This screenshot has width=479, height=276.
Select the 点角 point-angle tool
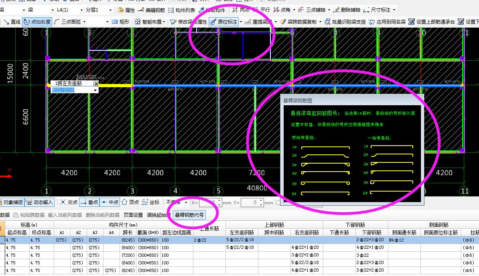tap(282, 10)
